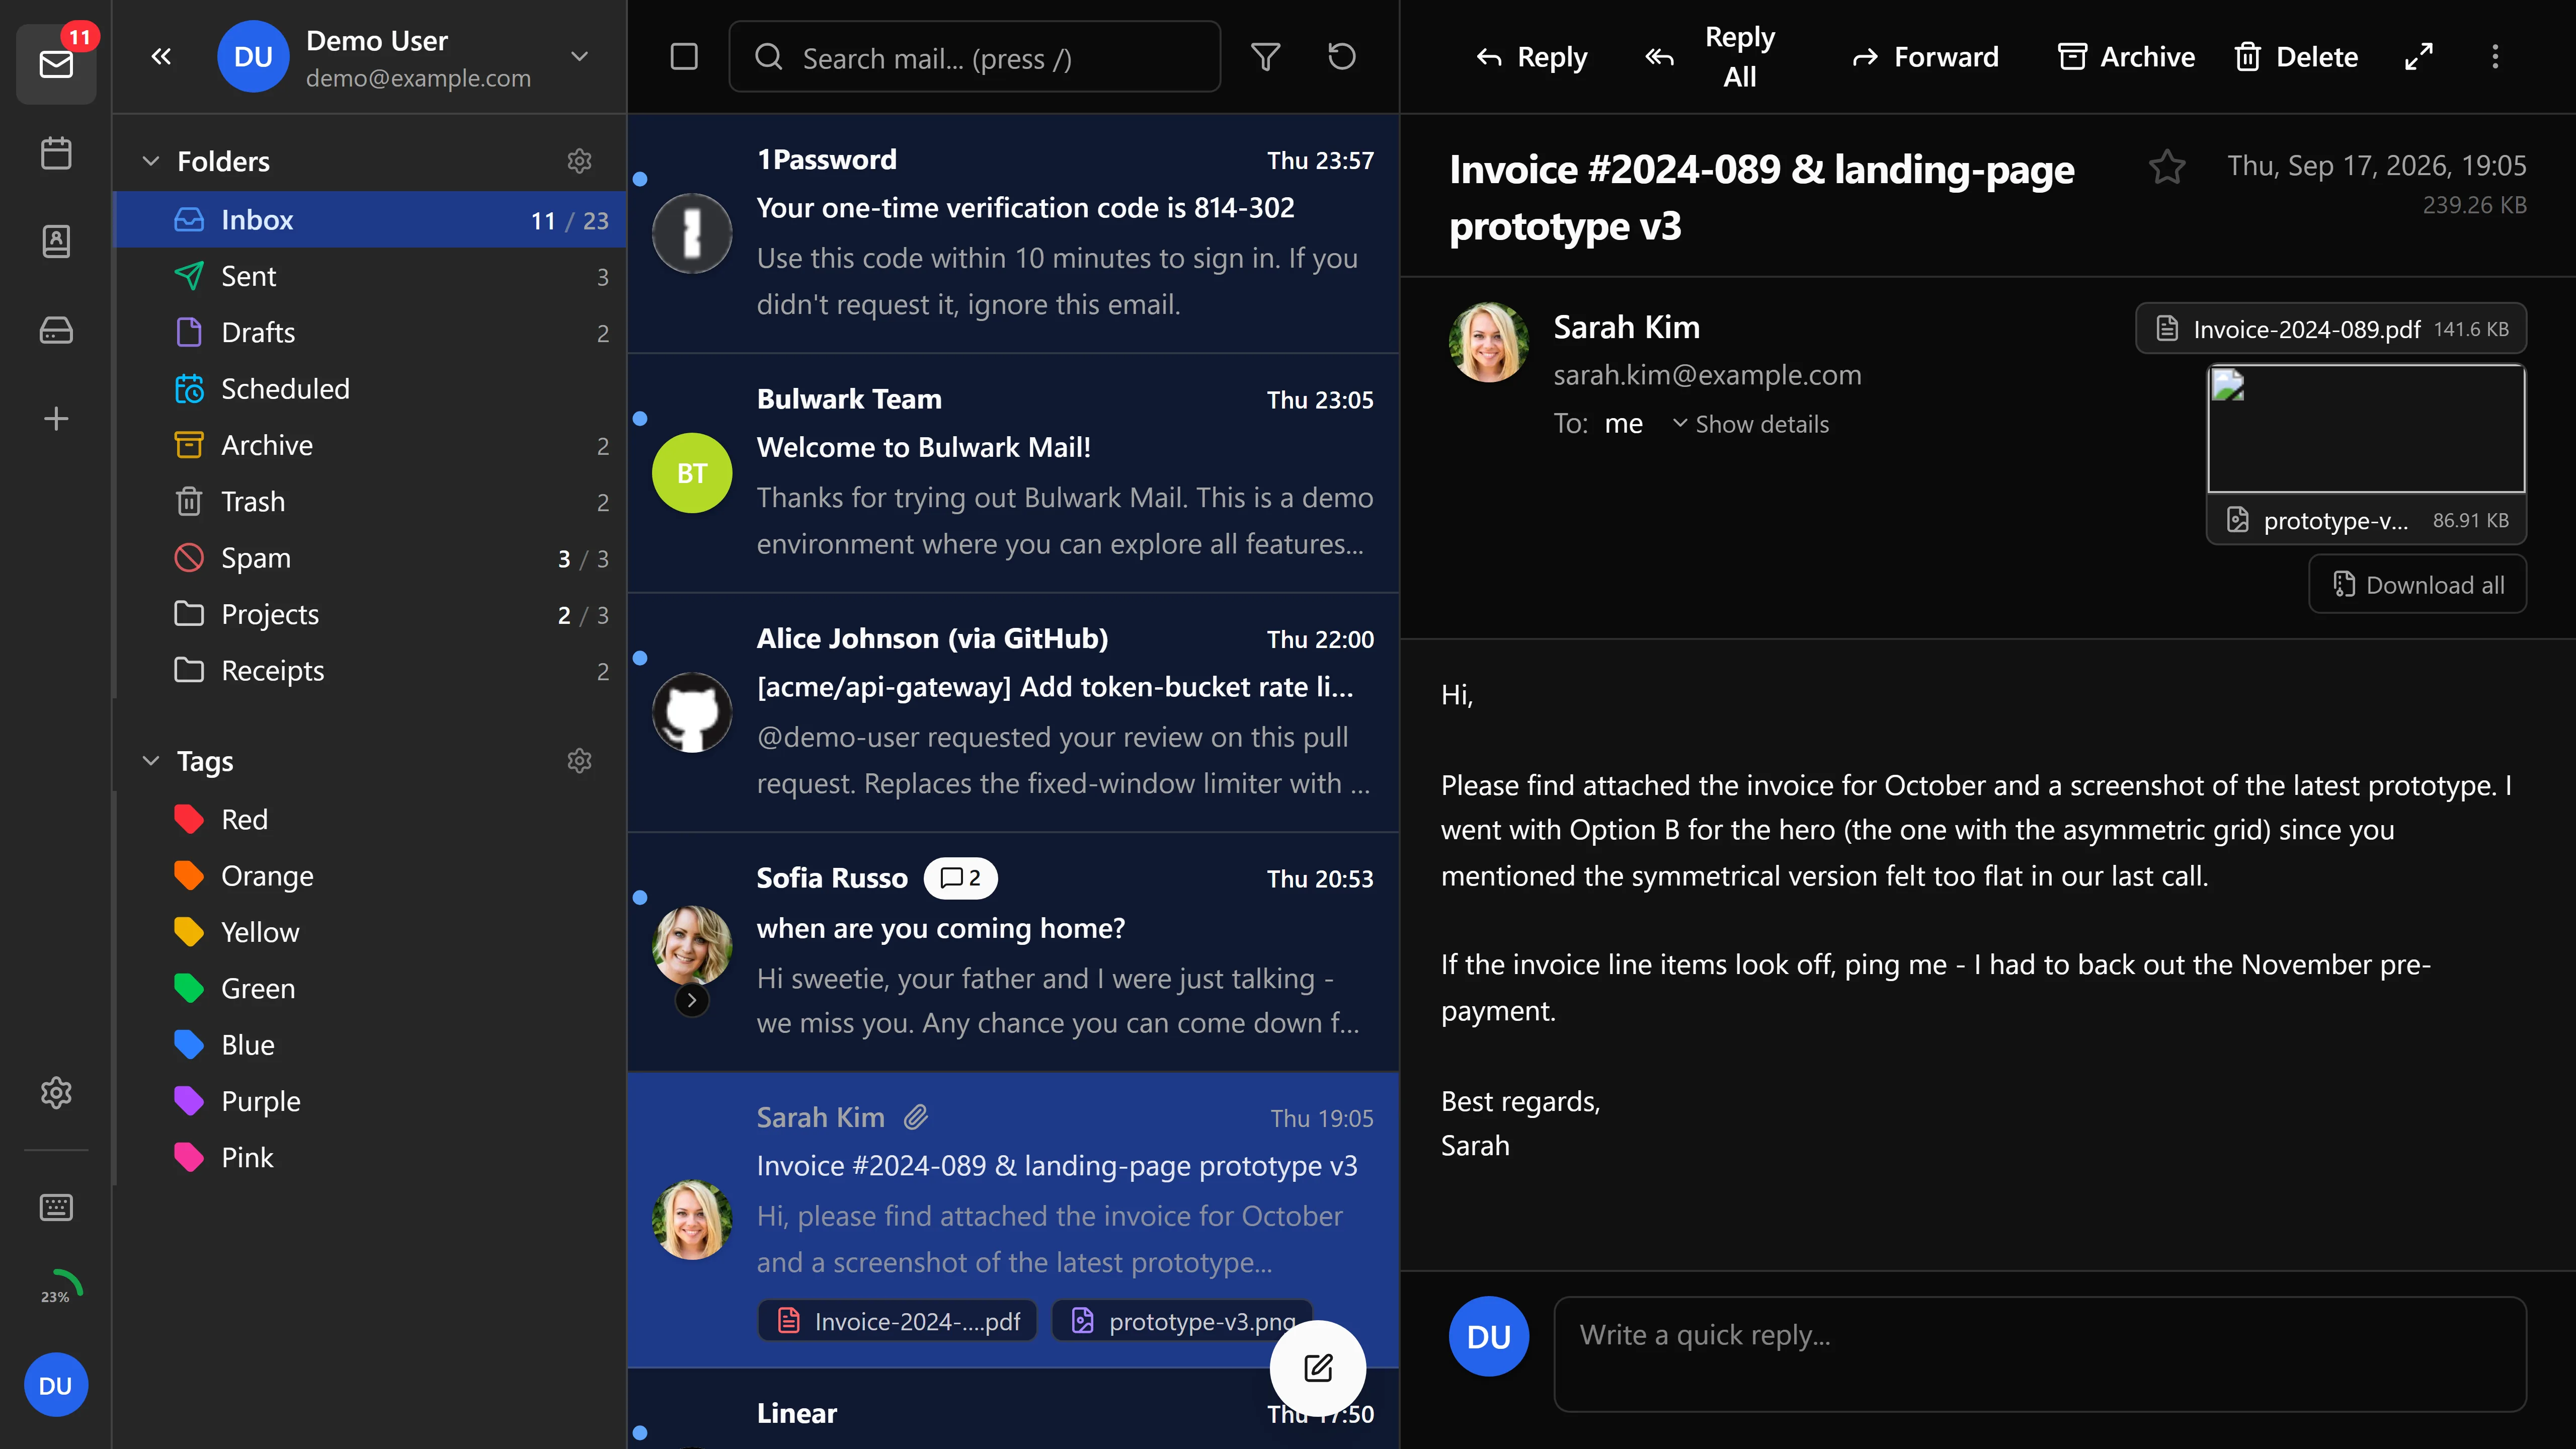Open Settings gear in left rail

coord(56,1092)
